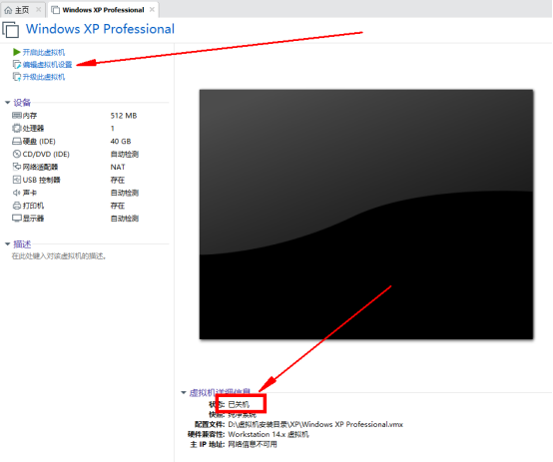Screen dimensions: 553x462
Task: Click the printer icon next to 打印机
Action: (x=17, y=206)
